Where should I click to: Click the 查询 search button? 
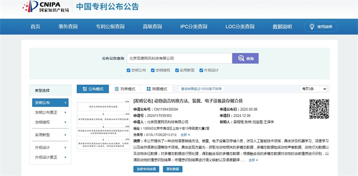click(x=245, y=59)
